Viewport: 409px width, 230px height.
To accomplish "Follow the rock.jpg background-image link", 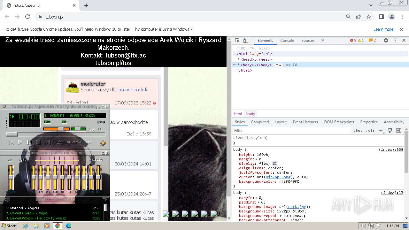I will coord(297,207).
